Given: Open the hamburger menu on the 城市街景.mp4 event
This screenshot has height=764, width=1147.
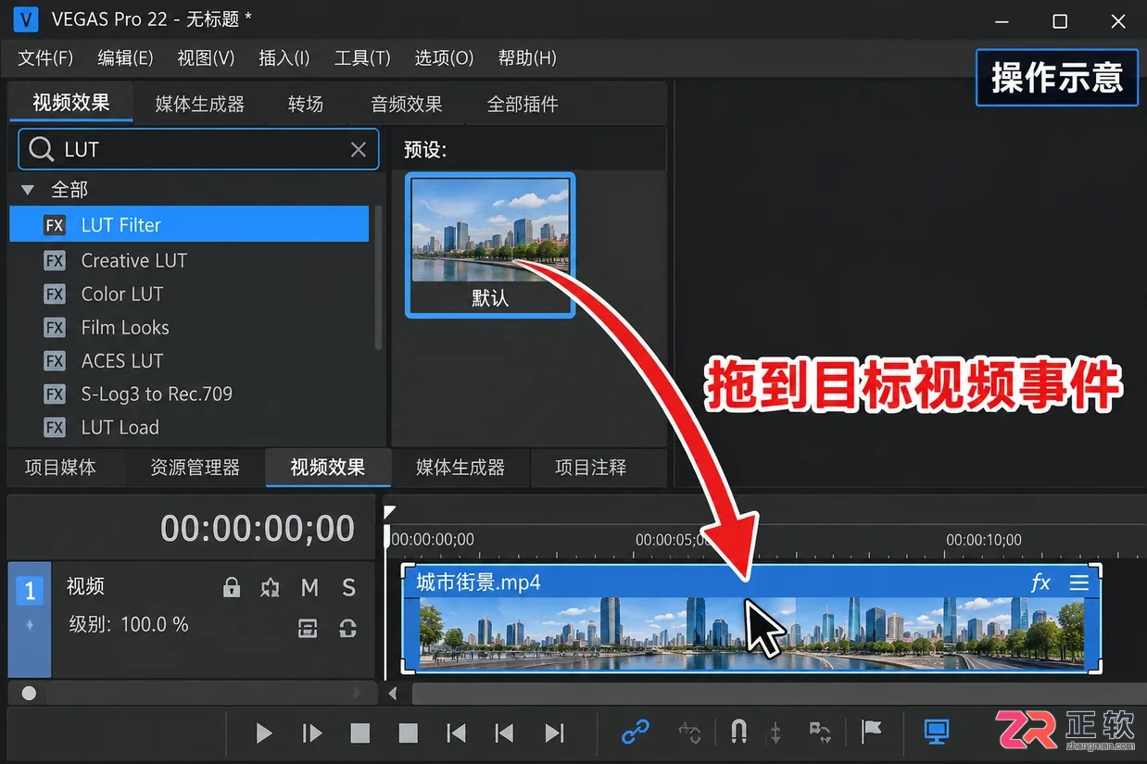Looking at the screenshot, I should [1078, 582].
